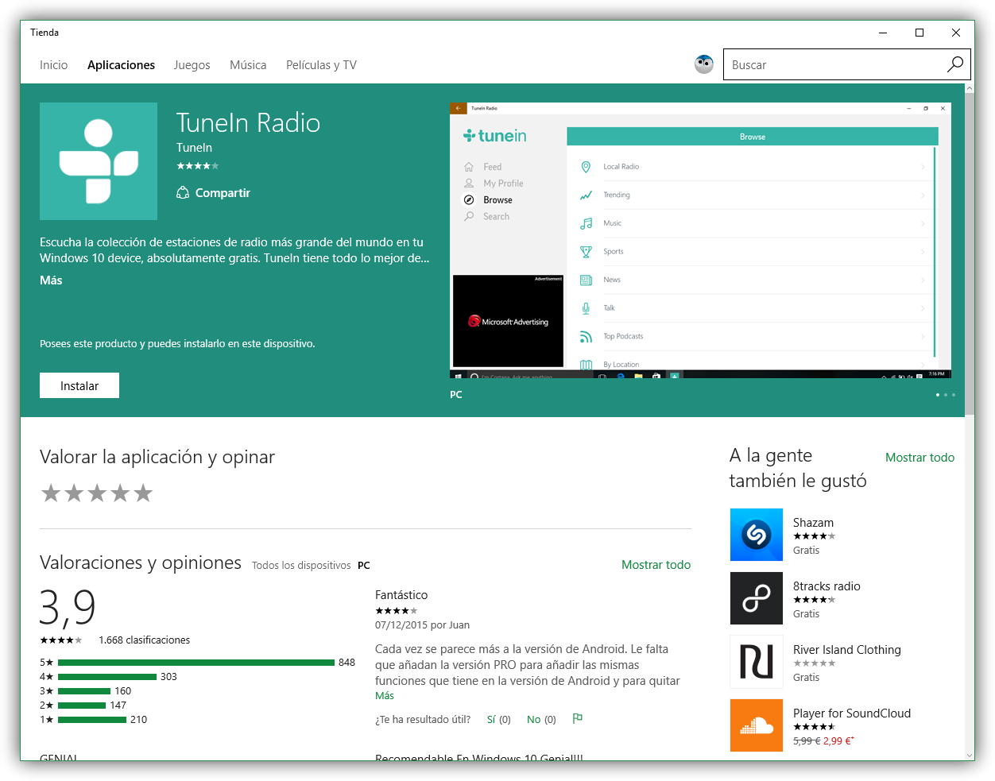This screenshot has width=995, height=781.
Task: Go to Películas y TV tab
Action: point(321,65)
